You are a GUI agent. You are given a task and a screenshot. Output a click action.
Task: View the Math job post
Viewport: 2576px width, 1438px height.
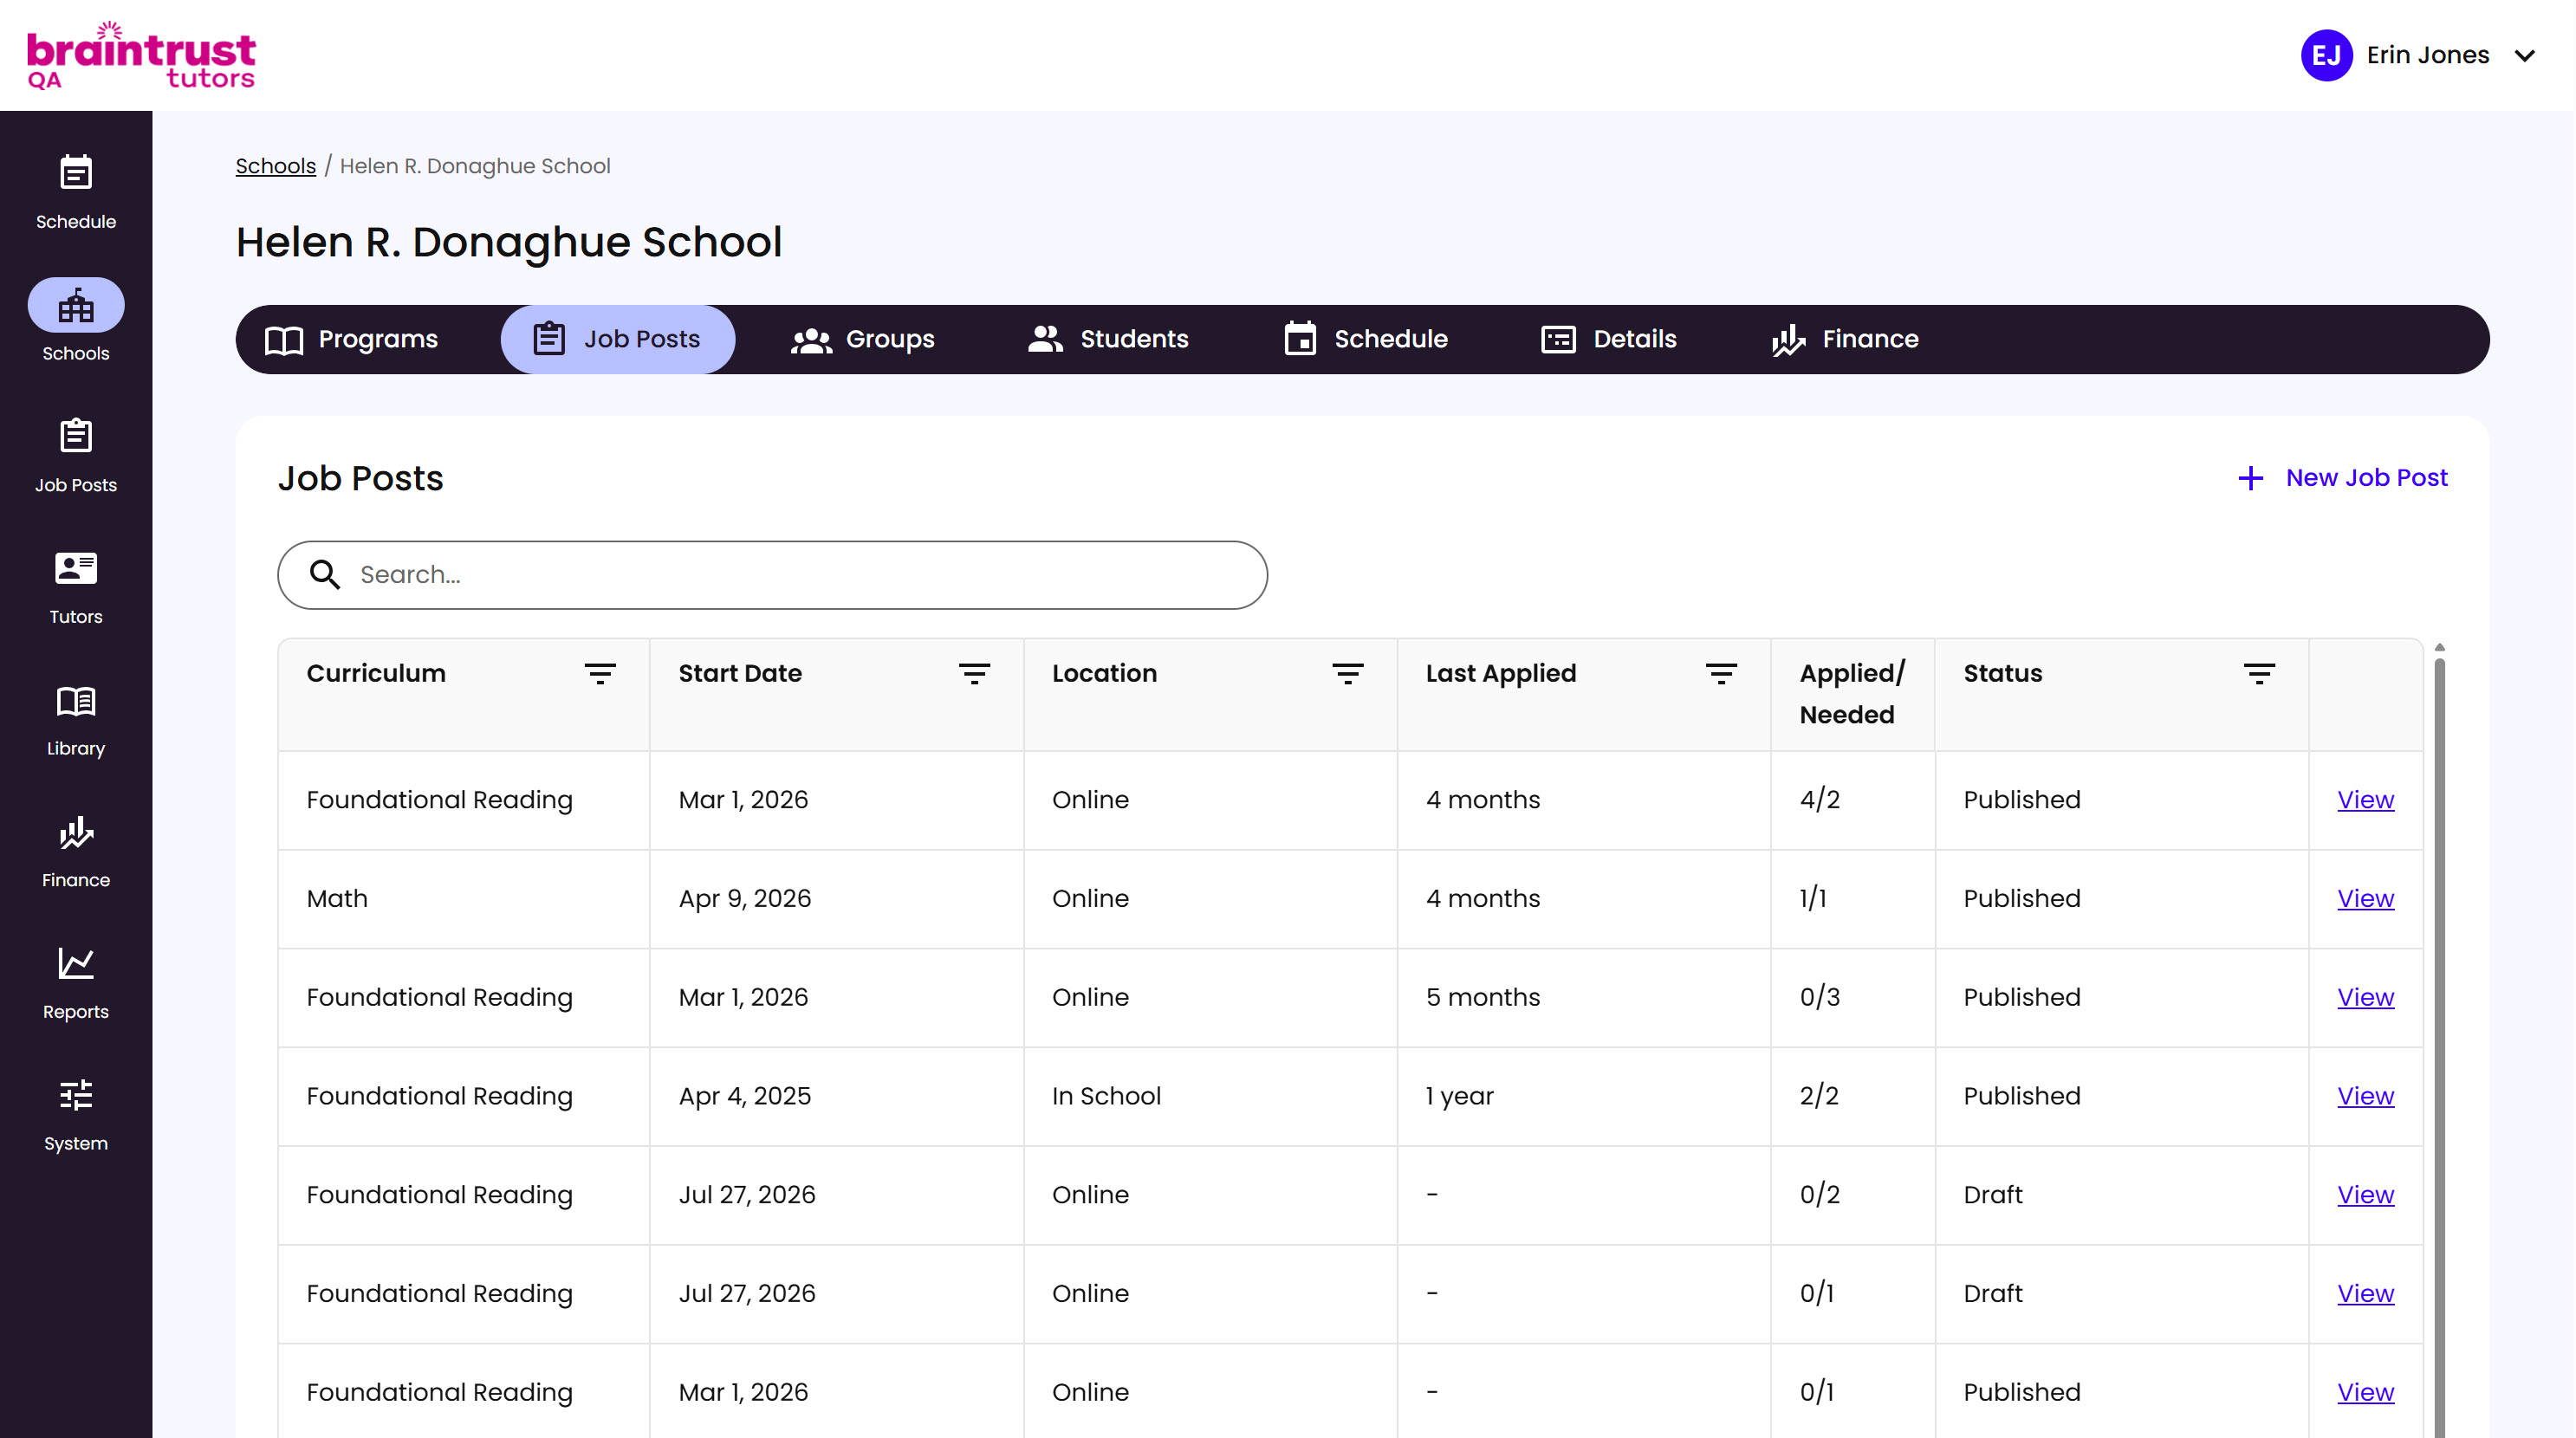point(2365,899)
